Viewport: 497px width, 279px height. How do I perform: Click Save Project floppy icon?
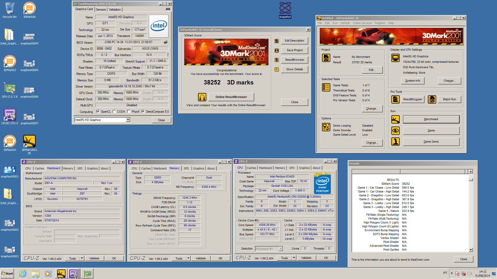[277, 50]
